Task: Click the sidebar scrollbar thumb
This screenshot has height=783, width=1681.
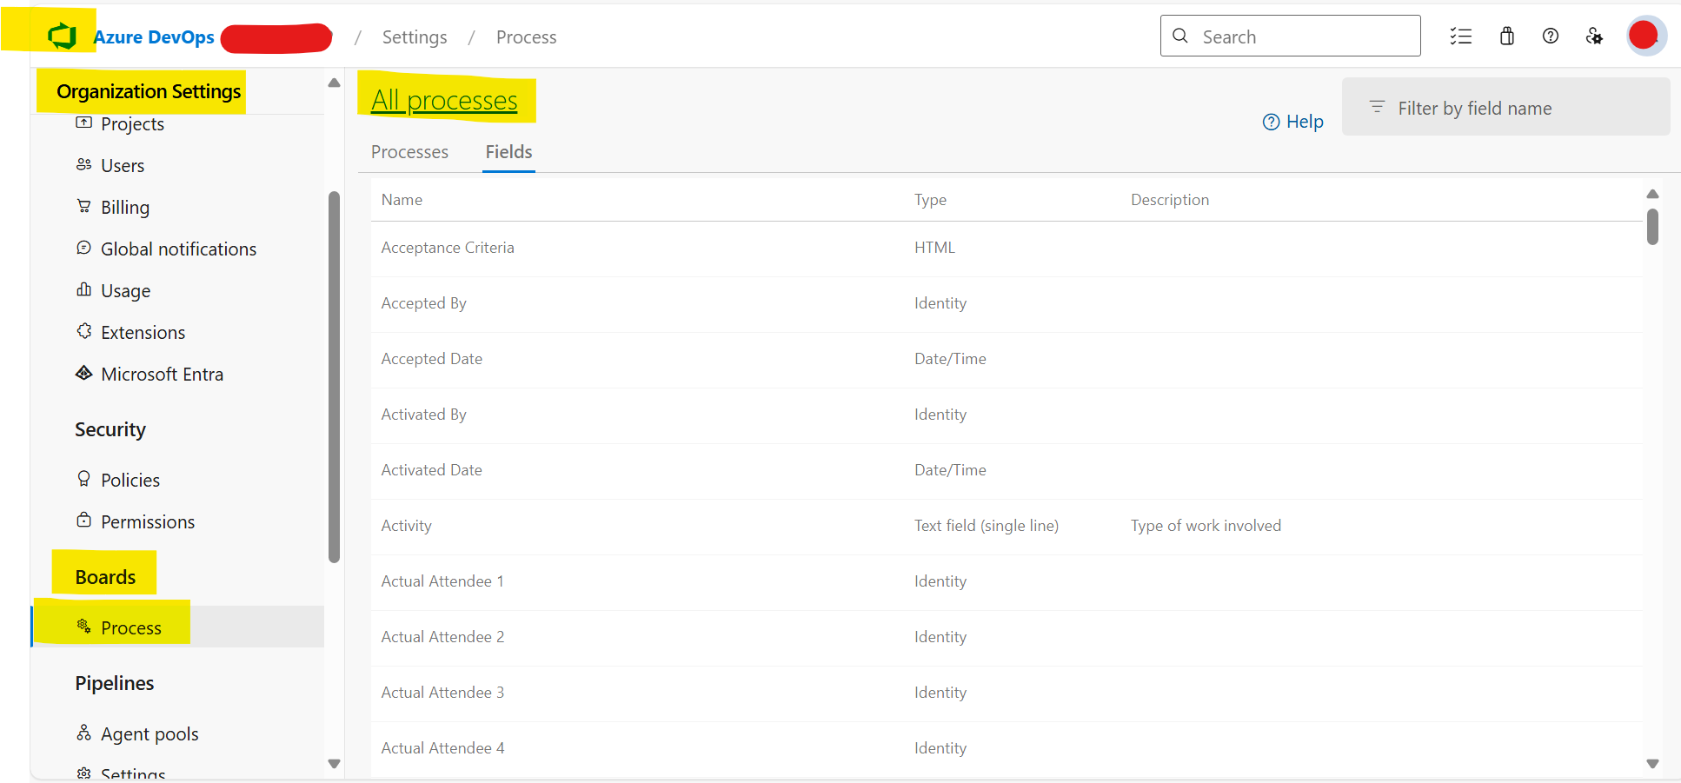Action: [334, 377]
